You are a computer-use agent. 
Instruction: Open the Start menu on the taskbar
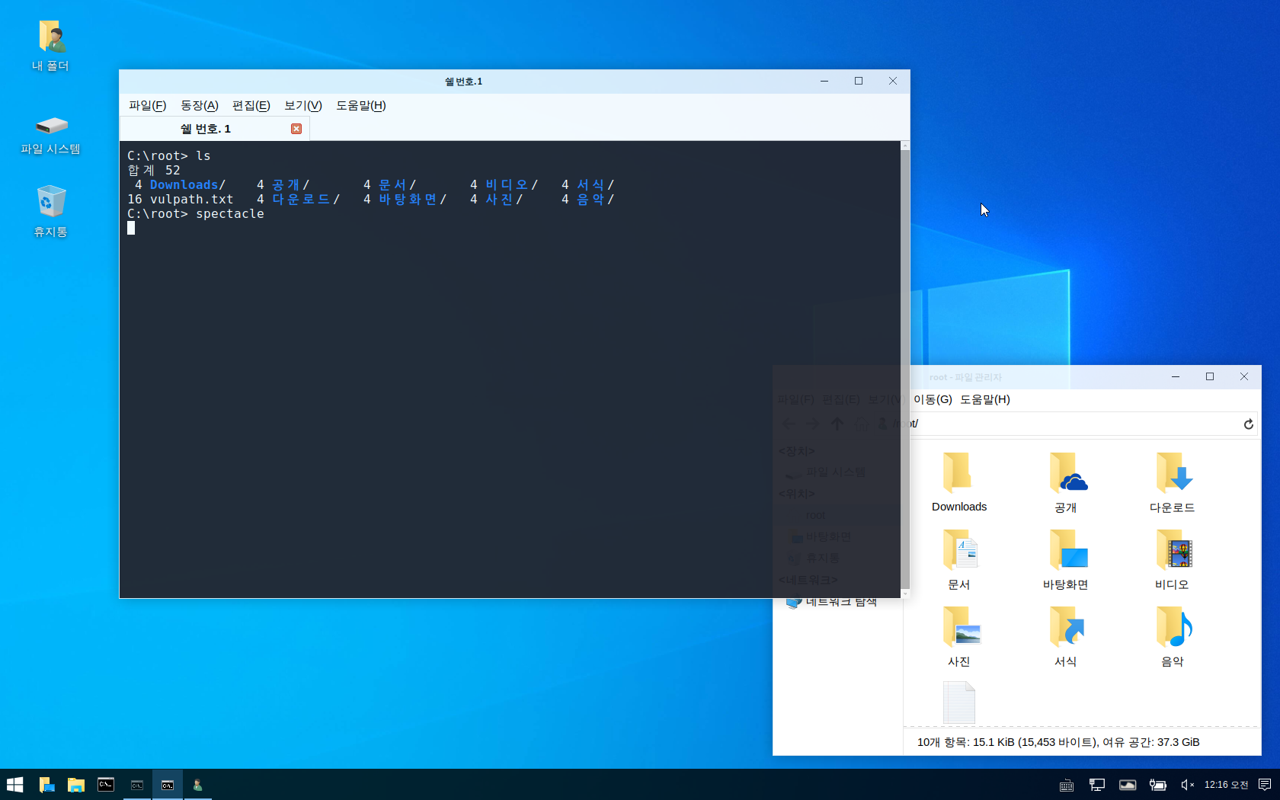coord(15,785)
